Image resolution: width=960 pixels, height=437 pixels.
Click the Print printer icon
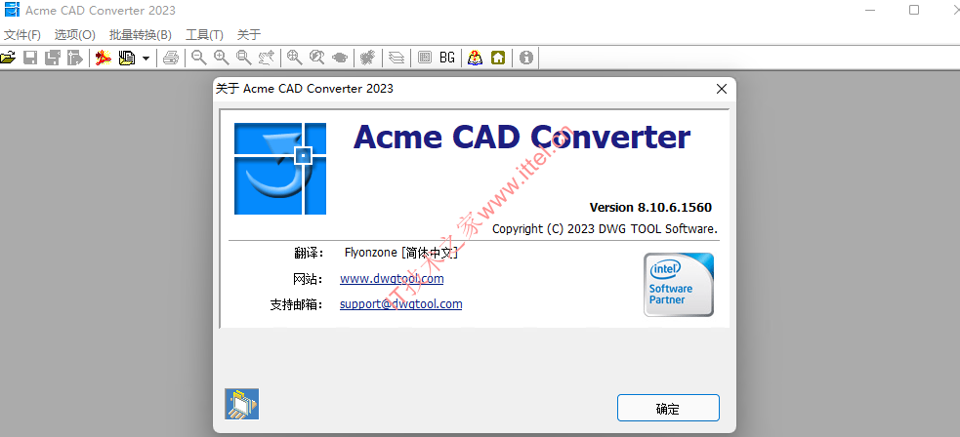[x=171, y=59]
